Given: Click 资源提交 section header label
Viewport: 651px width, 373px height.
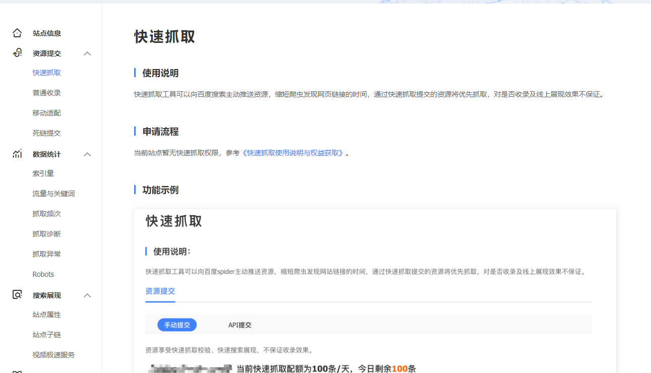Looking at the screenshot, I should pyautogui.click(x=47, y=53).
